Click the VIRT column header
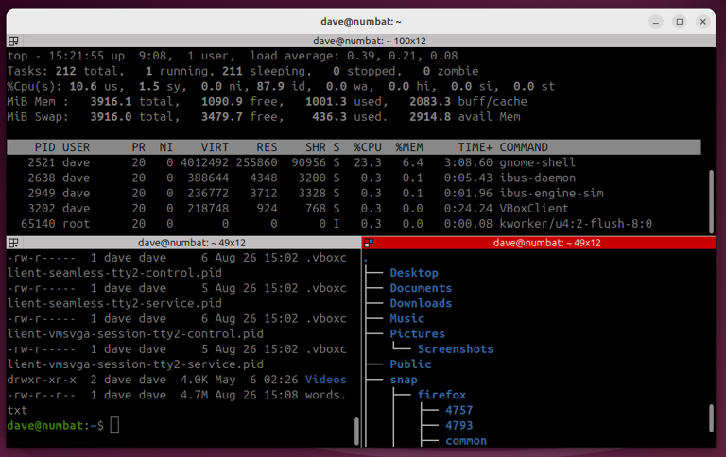This screenshot has width=726, height=457. (215, 147)
